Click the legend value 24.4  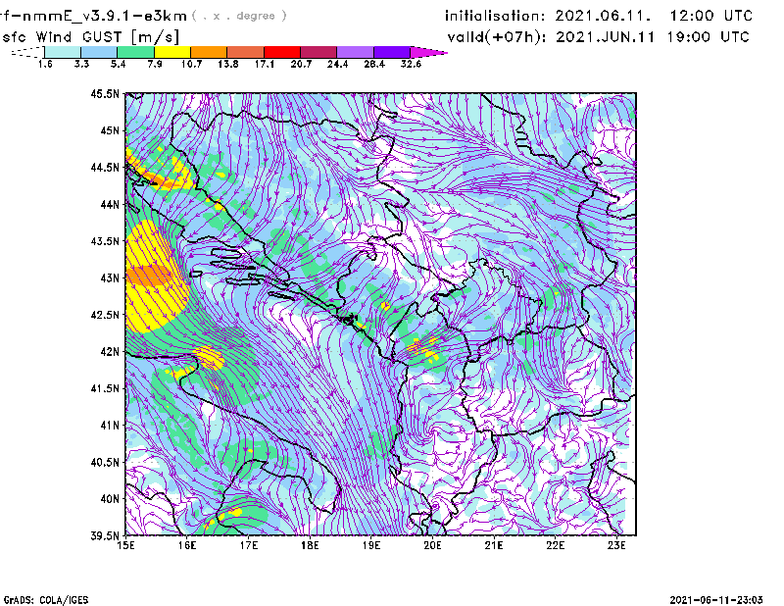point(337,64)
